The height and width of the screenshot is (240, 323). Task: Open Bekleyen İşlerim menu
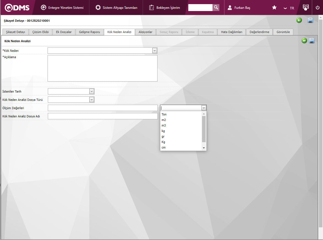click(164, 8)
